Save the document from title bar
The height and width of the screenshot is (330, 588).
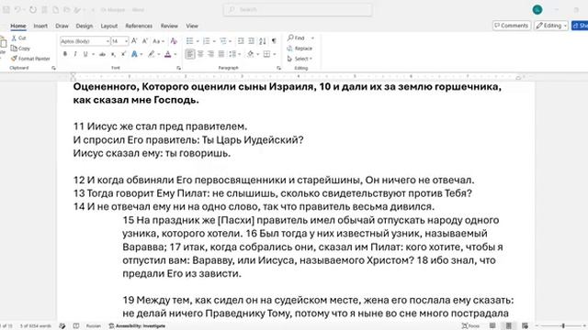6,10
